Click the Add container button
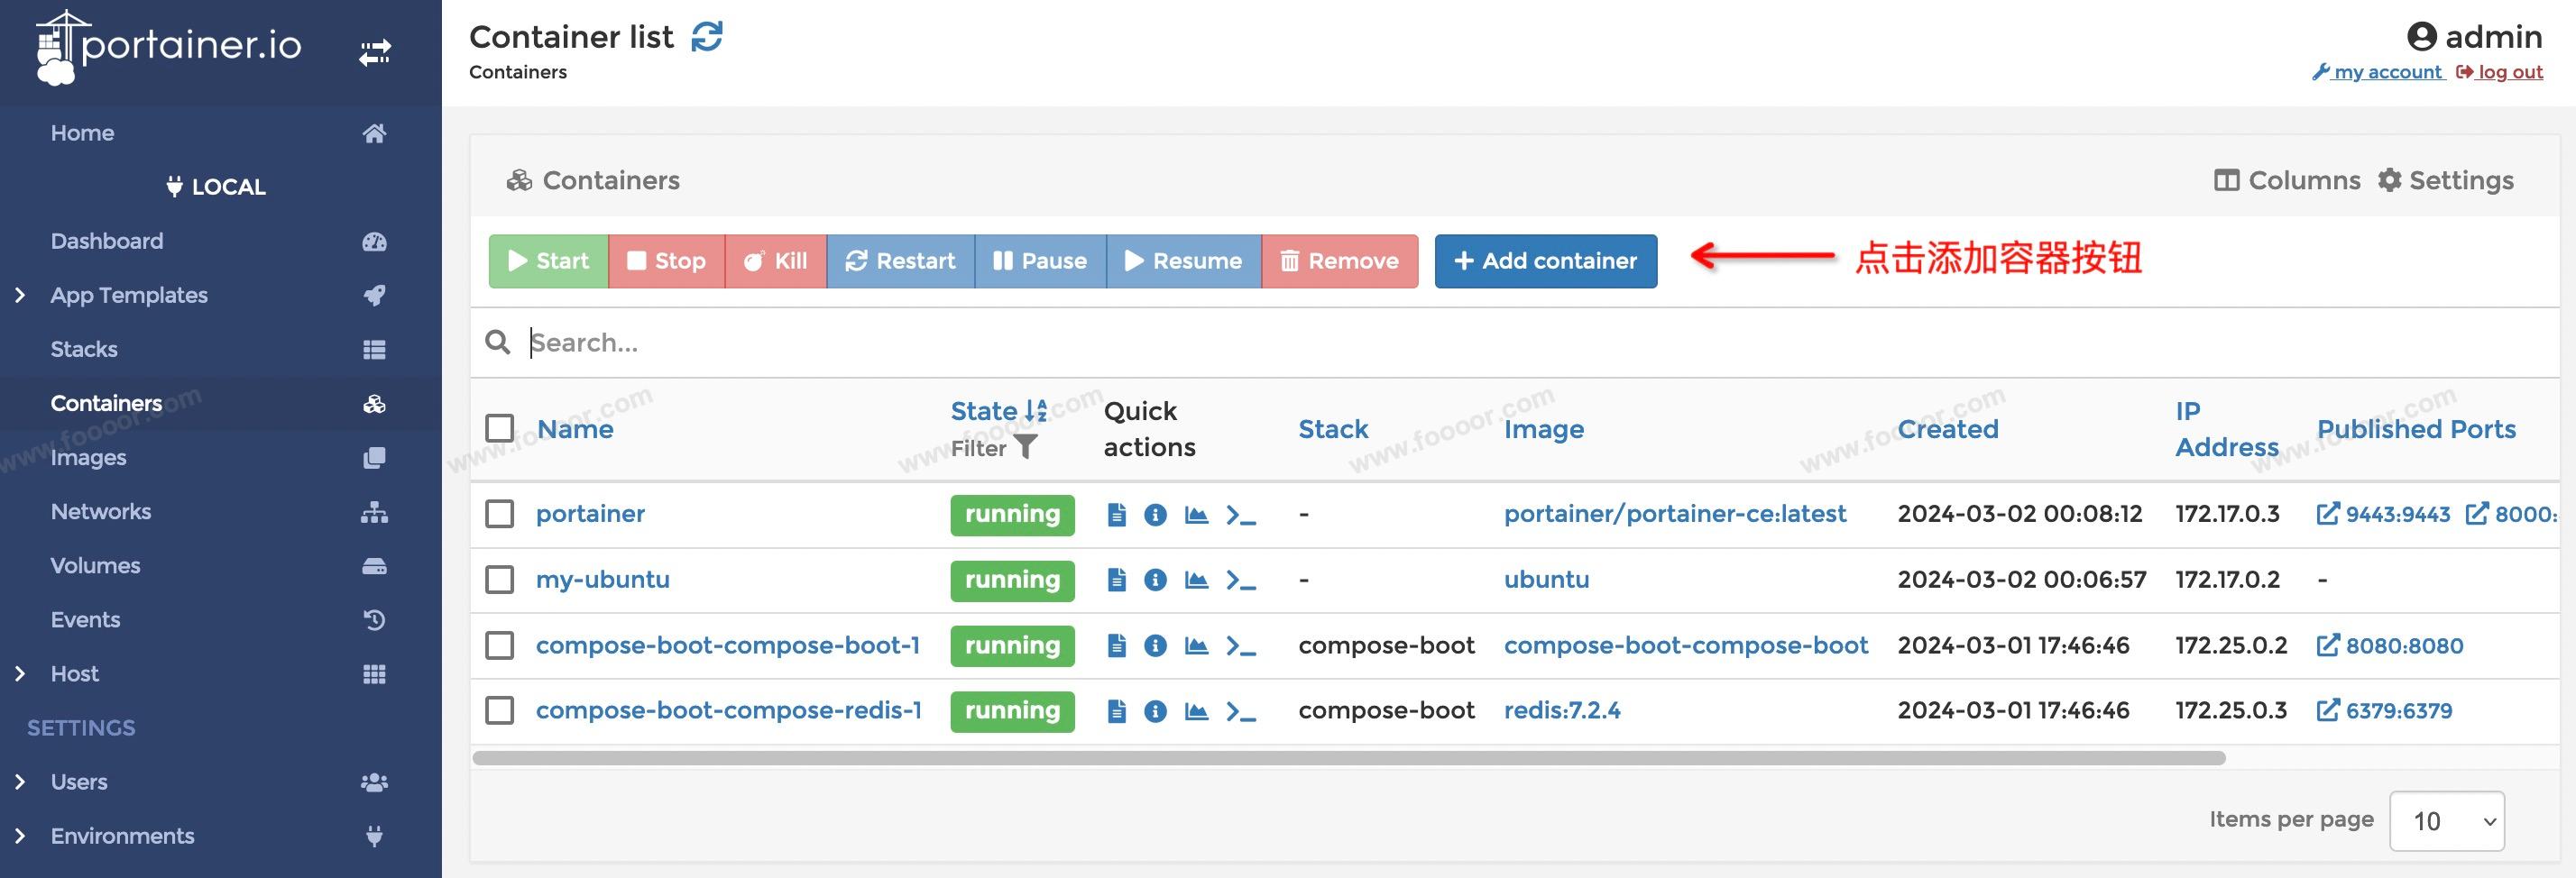The height and width of the screenshot is (878, 2576). coord(1545,261)
